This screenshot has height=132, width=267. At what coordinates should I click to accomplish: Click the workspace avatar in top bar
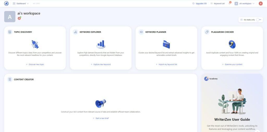click(236, 3)
